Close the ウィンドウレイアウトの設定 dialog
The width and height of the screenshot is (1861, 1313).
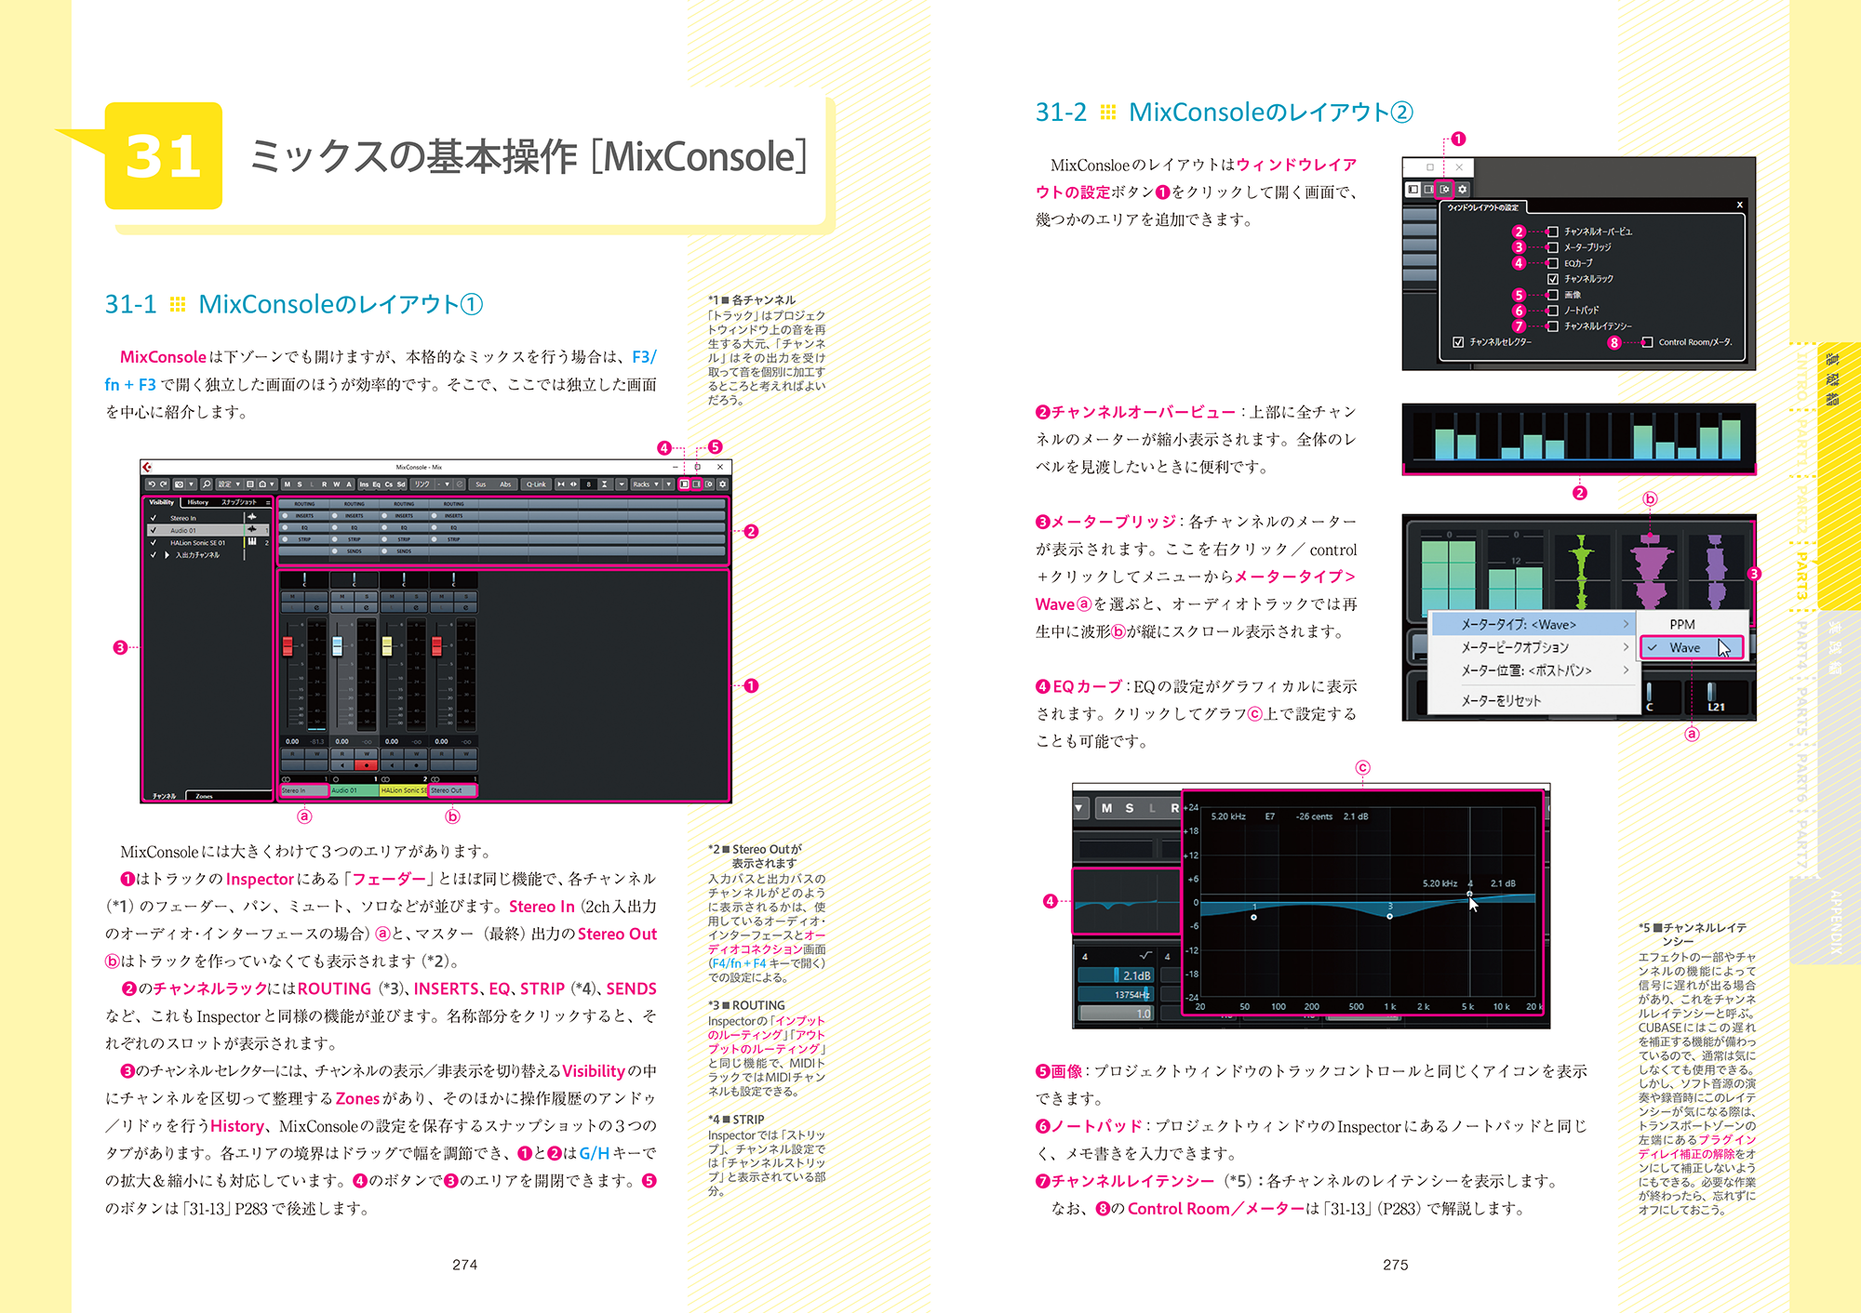[x=1740, y=205]
